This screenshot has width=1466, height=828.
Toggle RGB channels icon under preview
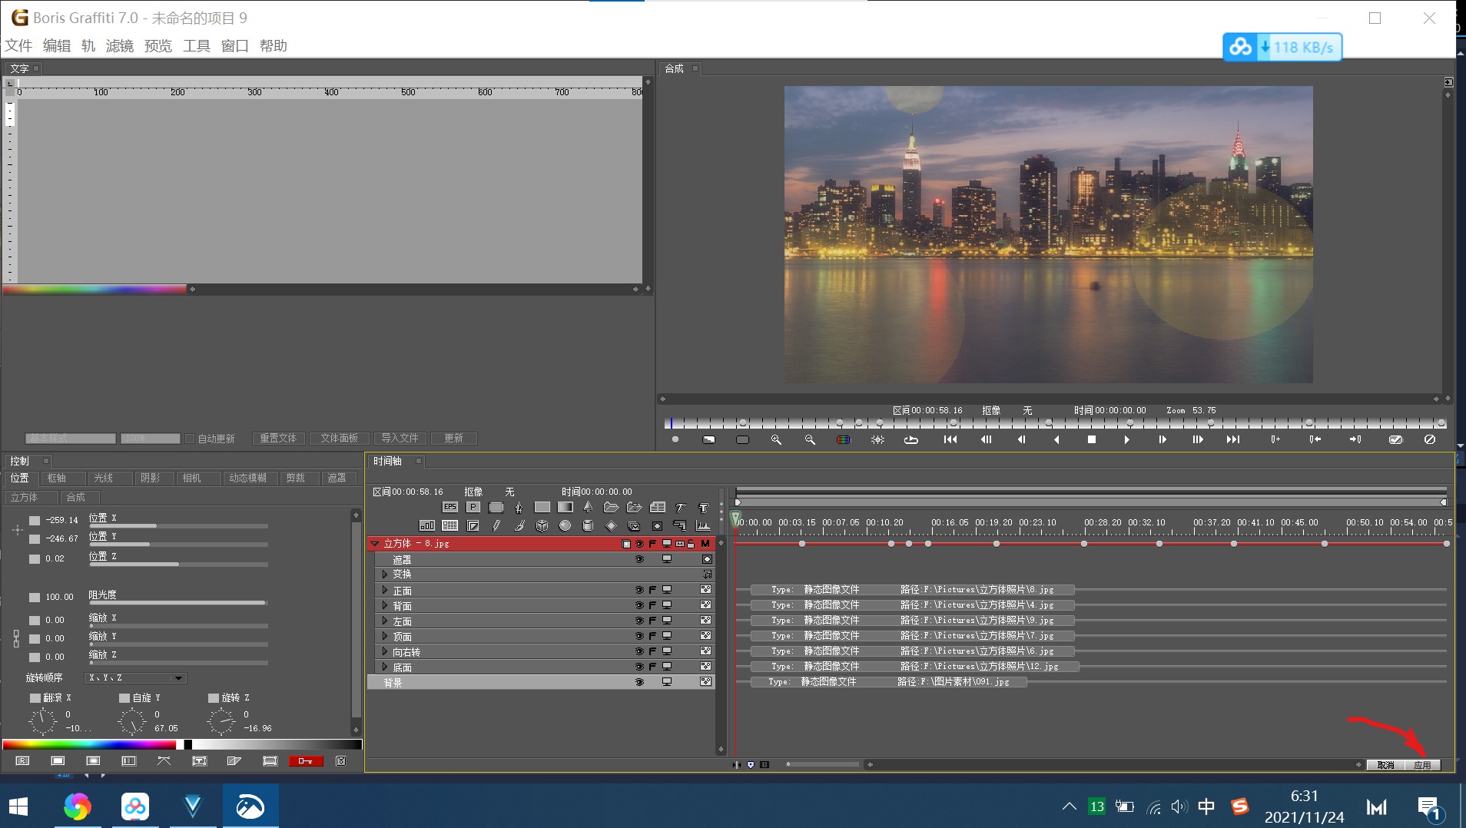[x=843, y=439]
